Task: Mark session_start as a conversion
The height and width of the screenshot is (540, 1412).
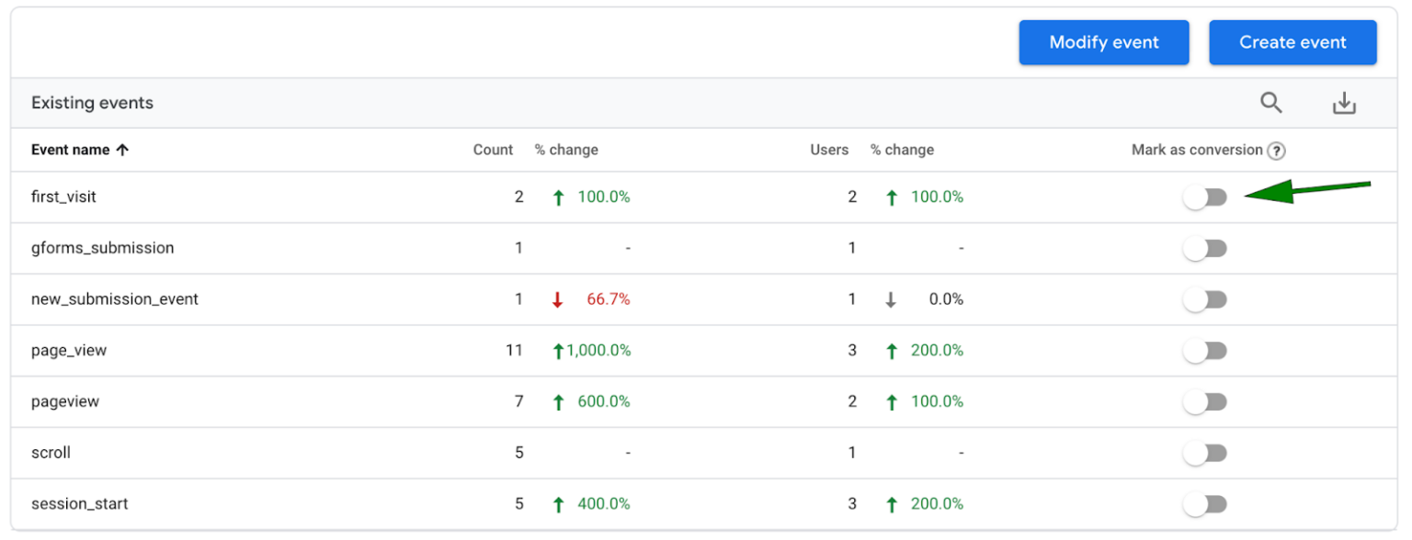Action: pyautogui.click(x=1204, y=503)
